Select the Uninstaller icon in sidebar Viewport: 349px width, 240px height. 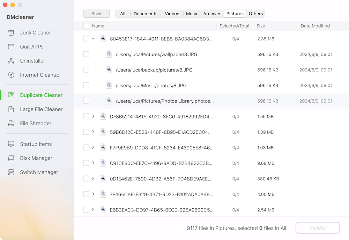(x=11, y=61)
